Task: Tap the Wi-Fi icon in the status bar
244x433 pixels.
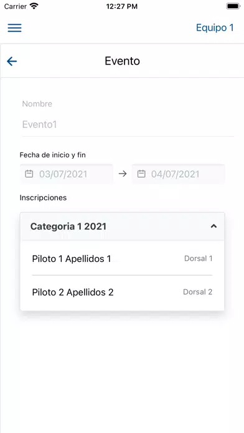Action: [x=34, y=6]
